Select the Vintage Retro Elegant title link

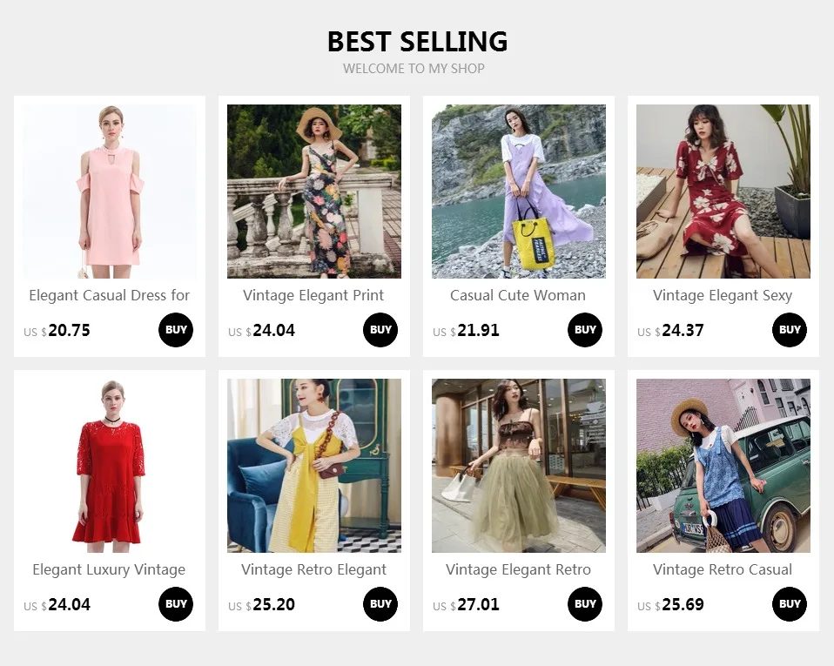(313, 569)
